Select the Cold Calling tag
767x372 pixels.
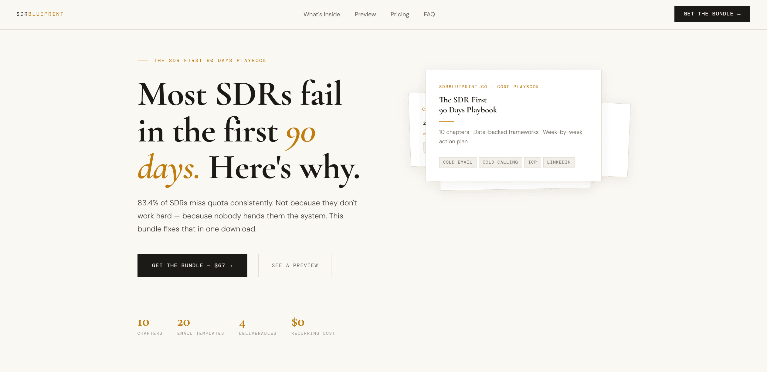pos(500,162)
